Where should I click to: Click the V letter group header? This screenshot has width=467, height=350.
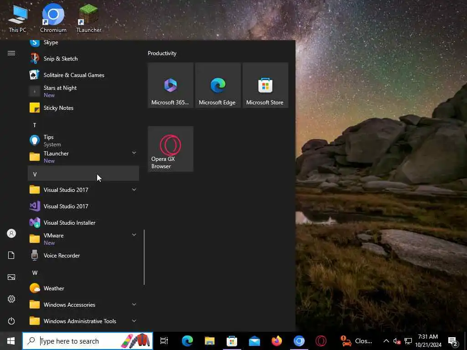[x=83, y=174]
